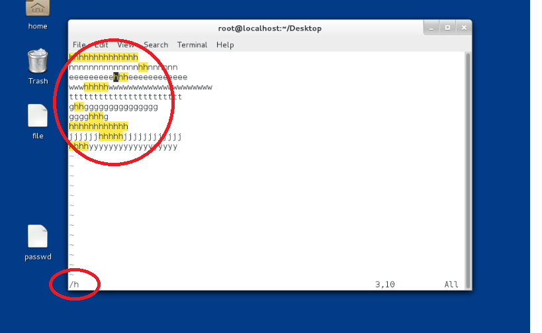Open the Terminal menu
This screenshot has height=333, width=542.
click(192, 45)
